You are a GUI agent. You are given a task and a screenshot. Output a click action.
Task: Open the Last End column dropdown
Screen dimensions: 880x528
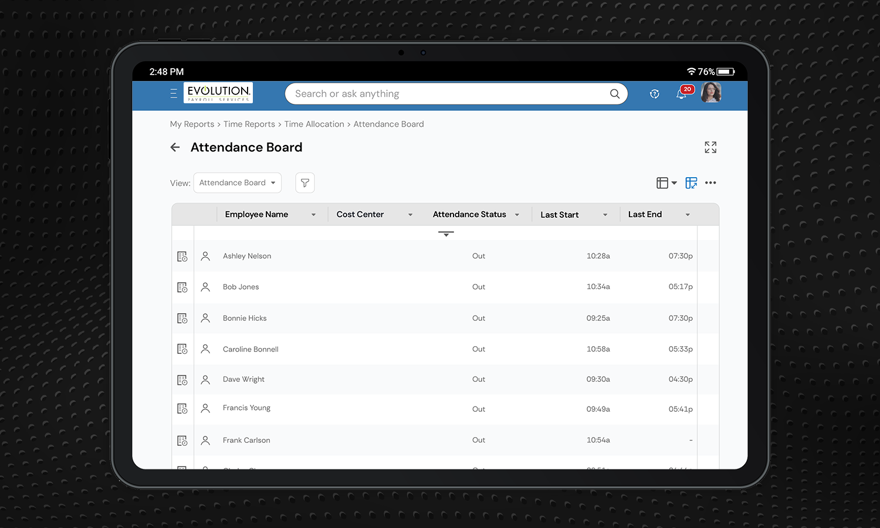point(688,214)
